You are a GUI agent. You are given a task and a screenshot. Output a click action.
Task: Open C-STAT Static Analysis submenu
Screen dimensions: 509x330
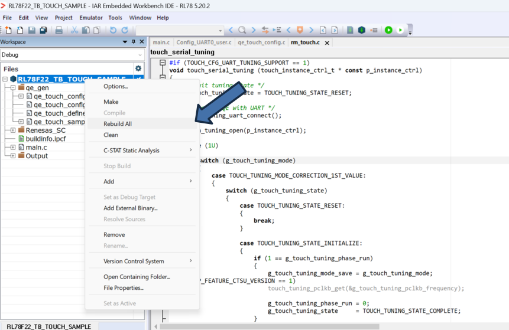(131, 151)
